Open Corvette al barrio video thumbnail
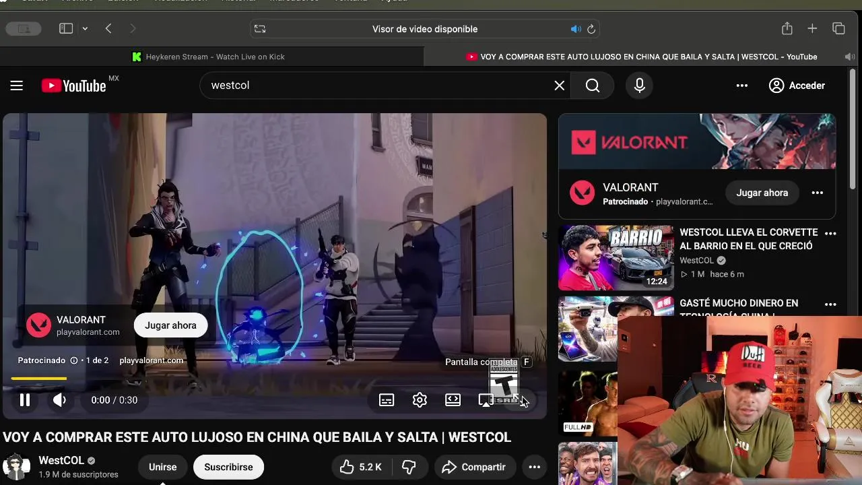The height and width of the screenshot is (485, 862). [616, 258]
